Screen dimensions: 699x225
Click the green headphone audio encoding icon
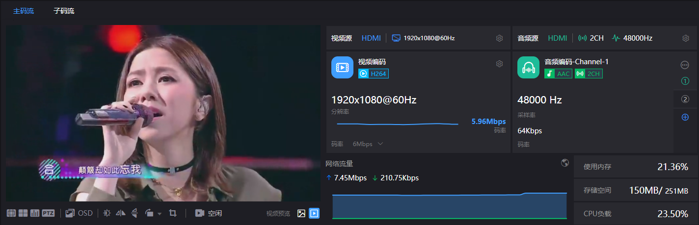coord(529,68)
